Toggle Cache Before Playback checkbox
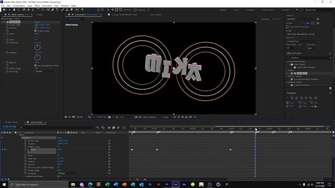335x188 pixels. (287, 27)
